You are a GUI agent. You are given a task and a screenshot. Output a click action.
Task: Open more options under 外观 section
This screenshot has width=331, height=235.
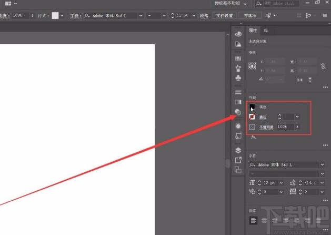click(325, 145)
